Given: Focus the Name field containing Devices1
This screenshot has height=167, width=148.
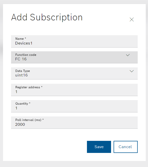Looking at the screenshot, I should point(74,41).
